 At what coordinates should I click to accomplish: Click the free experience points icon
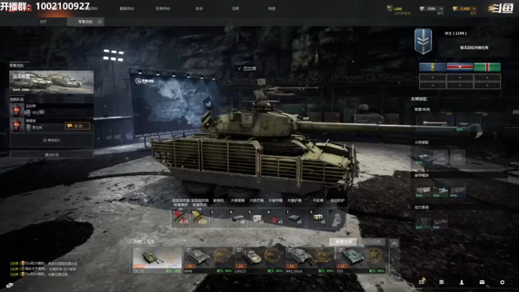[390, 8]
